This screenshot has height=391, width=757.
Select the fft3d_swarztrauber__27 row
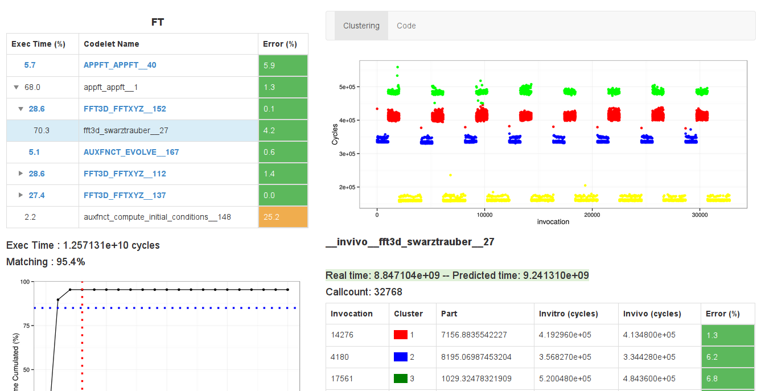click(157, 130)
